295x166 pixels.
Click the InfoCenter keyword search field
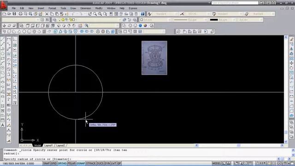click(235, 3)
